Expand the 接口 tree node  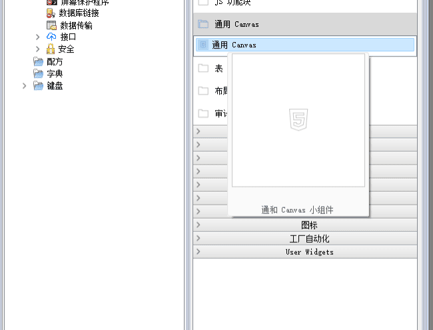tap(38, 37)
